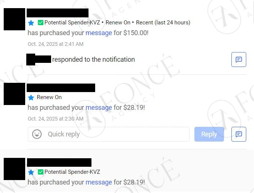
Task: Click green checkmark in the bottom notification
Action: click(40, 172)
